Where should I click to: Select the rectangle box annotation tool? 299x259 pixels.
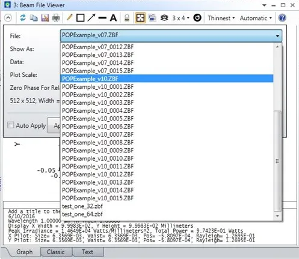coord(80,18)
